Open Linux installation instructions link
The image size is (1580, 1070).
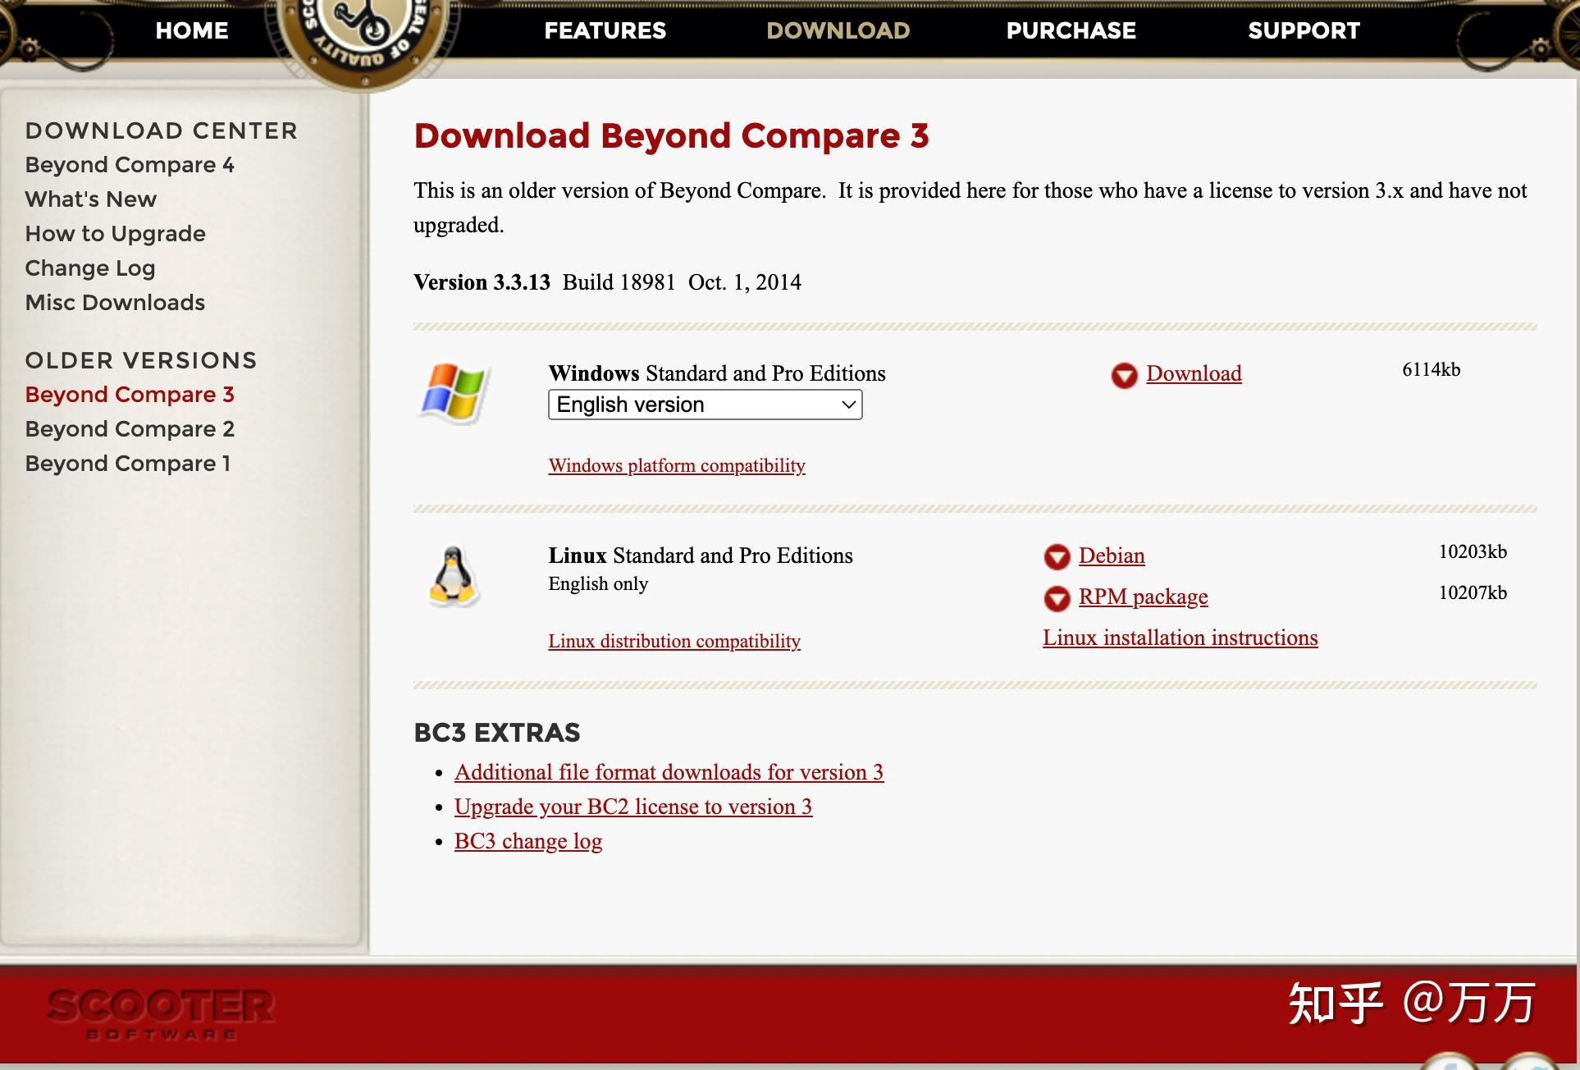1180,638
